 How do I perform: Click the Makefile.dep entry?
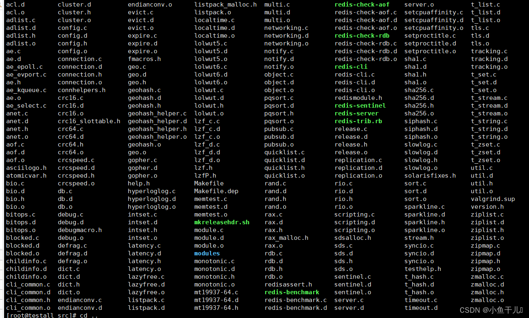[x=216, y=191]
